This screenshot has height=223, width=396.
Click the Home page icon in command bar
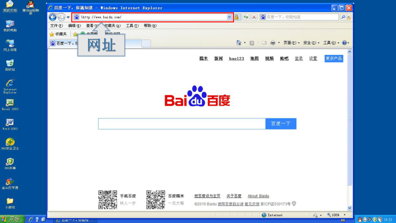(239, 43)
